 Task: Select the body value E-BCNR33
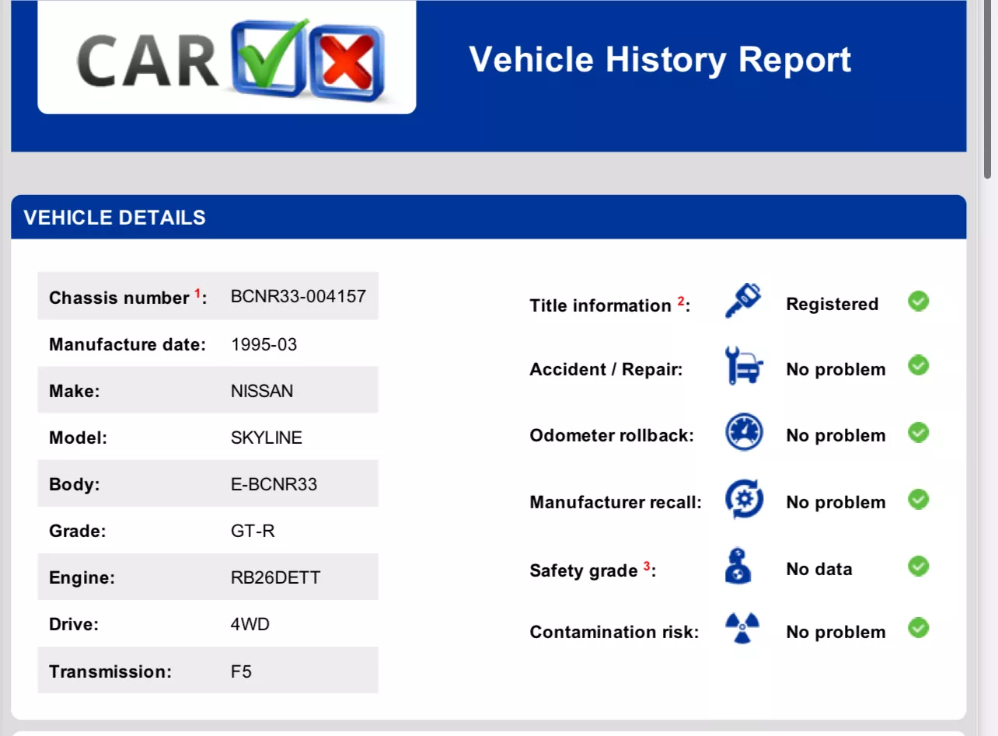(x=274, y=484)
